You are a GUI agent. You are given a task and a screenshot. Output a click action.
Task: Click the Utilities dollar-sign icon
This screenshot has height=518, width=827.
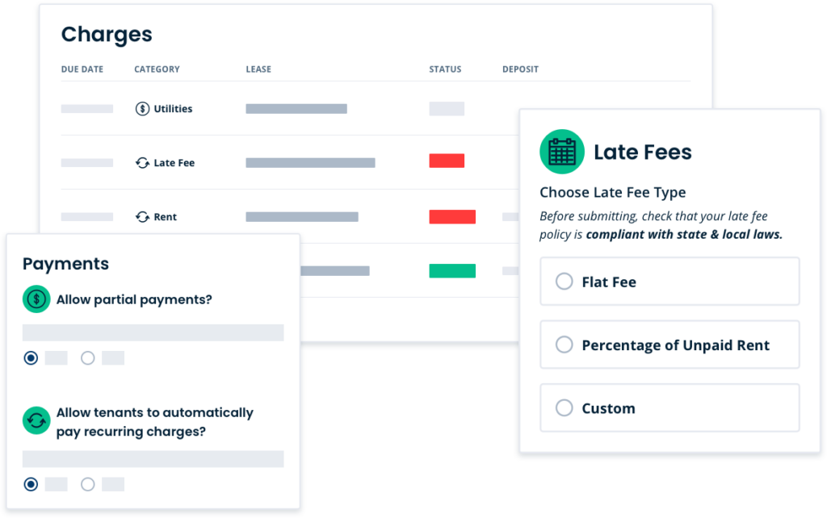(142, 109)
